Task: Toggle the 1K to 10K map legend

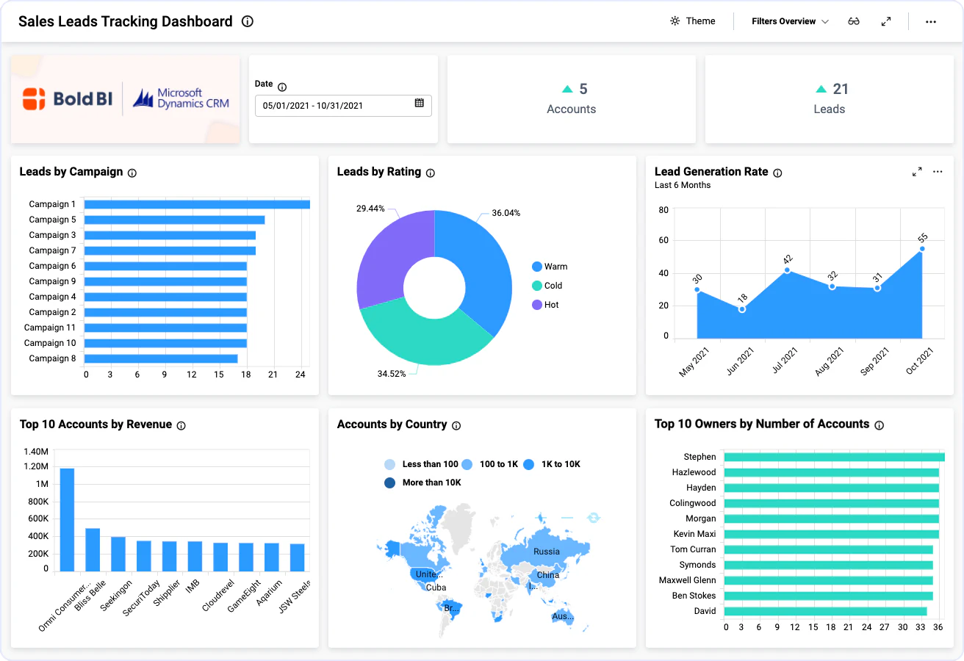Action: pyautogui.click(x=552, y=464)
